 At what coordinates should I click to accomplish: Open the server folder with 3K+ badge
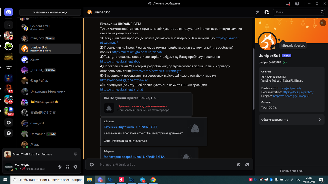click(8, 111)
